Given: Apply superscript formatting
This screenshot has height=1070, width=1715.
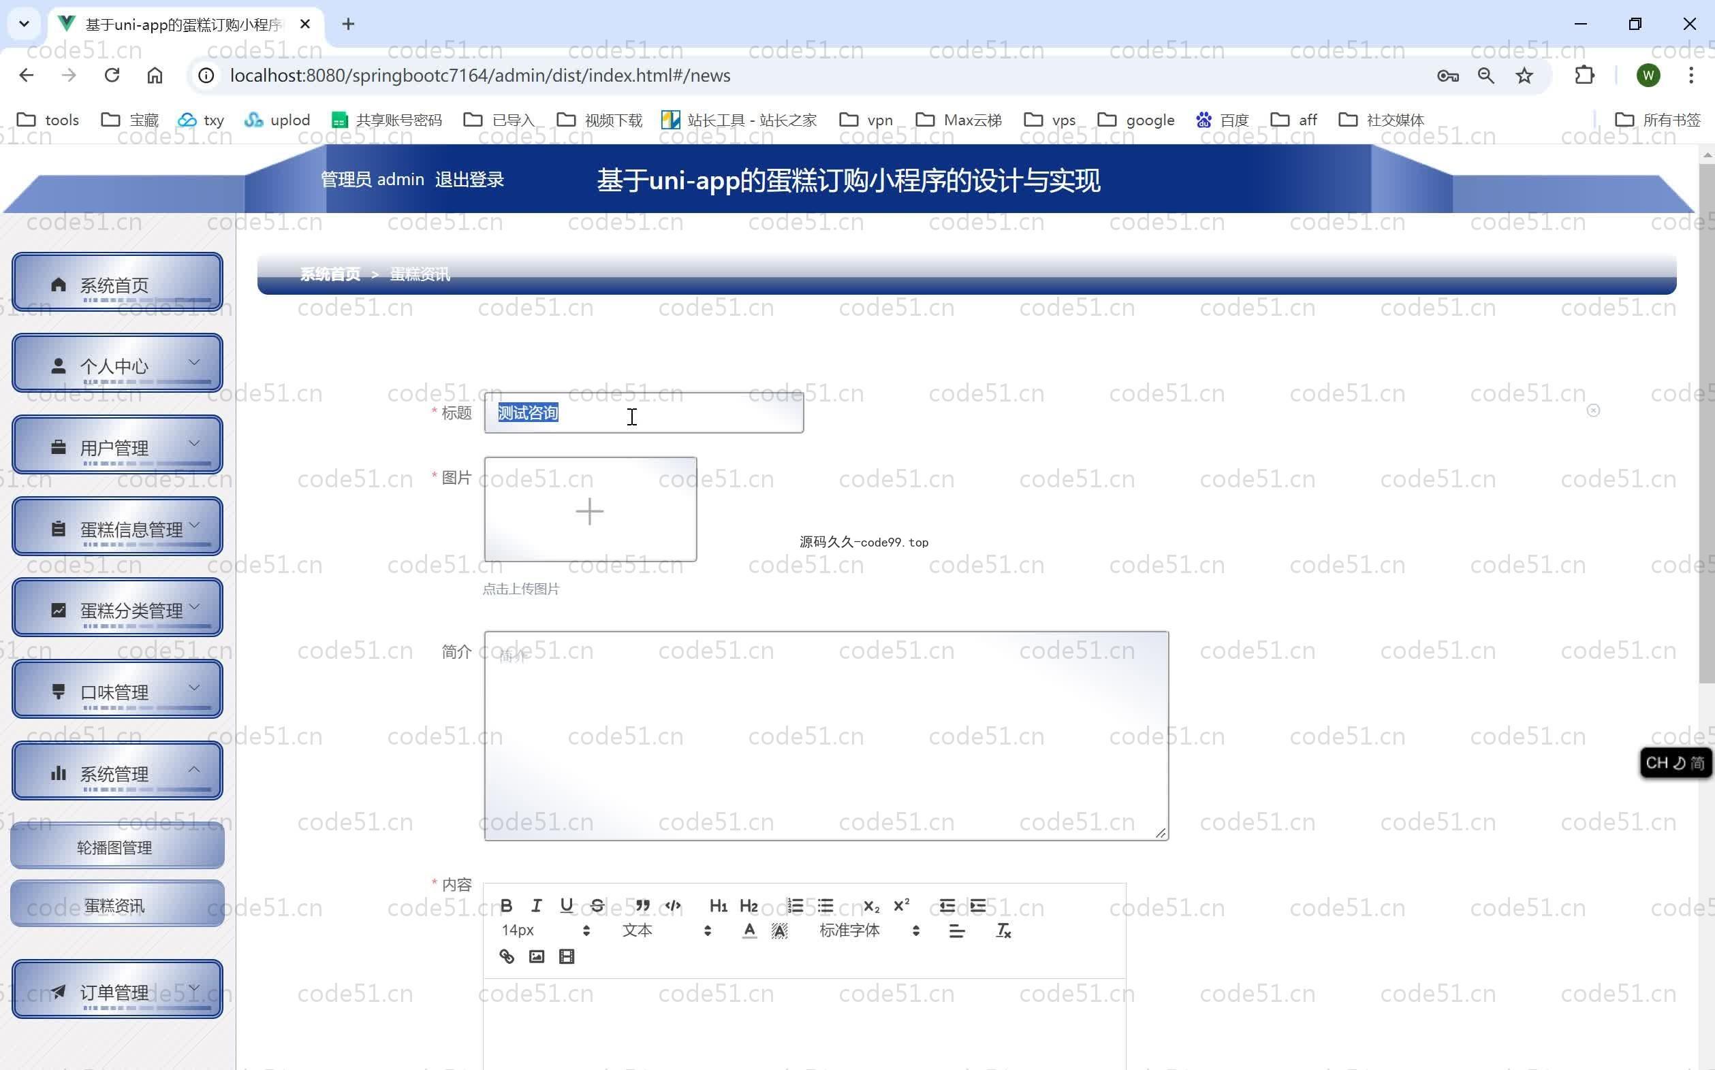Looking at the screenshot, I should [901, 905].
